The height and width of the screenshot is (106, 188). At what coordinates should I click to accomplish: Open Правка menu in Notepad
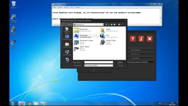[60, 7]
